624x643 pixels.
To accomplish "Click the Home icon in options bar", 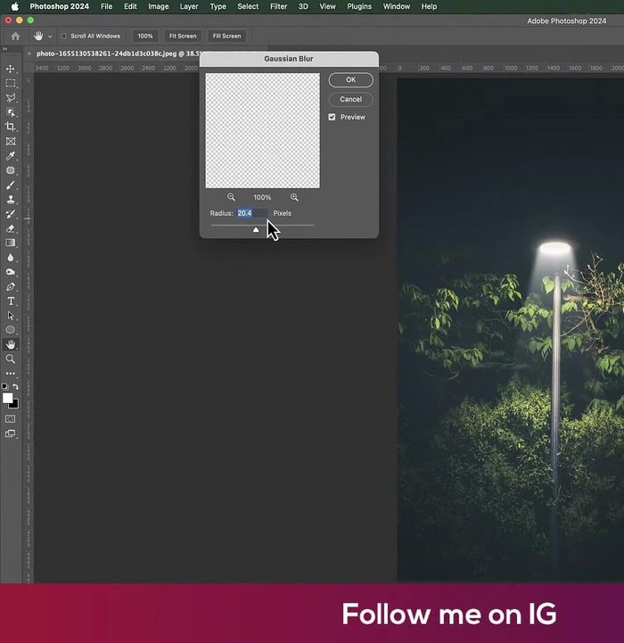I will 15,37.
